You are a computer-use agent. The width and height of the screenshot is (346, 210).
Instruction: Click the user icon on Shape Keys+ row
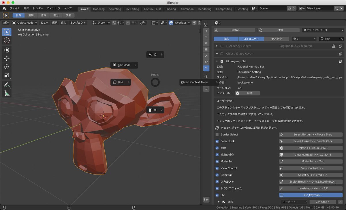click(x=341, y=54)
